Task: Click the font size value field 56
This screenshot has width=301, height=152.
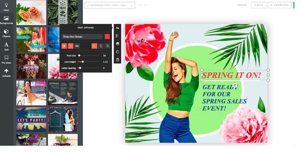Action: [x=105, y=56]
